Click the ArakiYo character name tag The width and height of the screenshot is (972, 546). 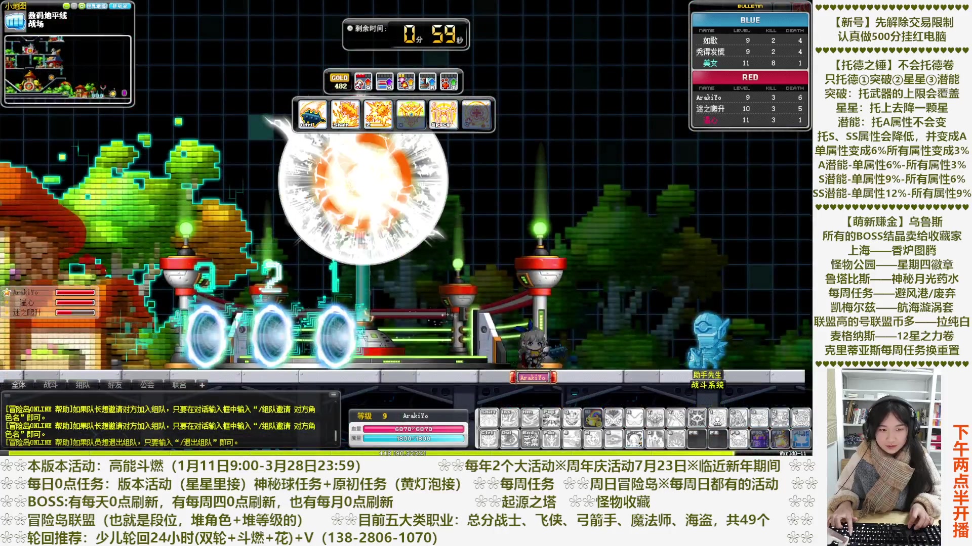coord(533,377)
